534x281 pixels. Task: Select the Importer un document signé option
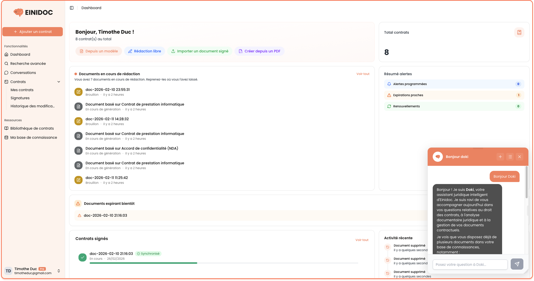200,51
